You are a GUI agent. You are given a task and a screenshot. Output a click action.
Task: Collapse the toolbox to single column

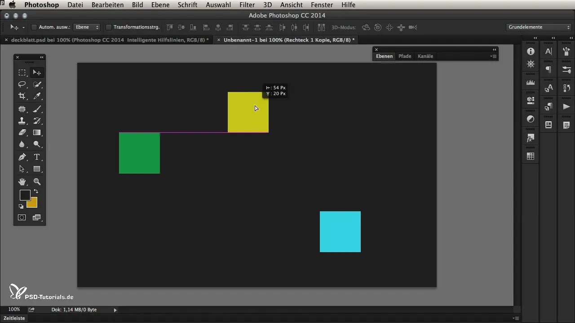pyautogui.click(x=42, y=57)
